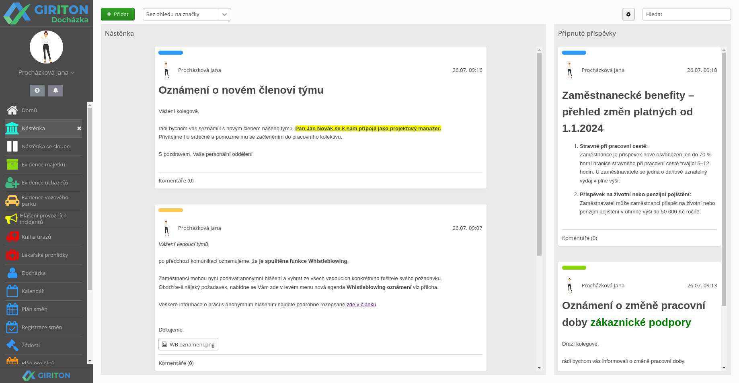Open Žádosti menu item
The height and width of the screenshot is (383, 739).
coord(43,345)
